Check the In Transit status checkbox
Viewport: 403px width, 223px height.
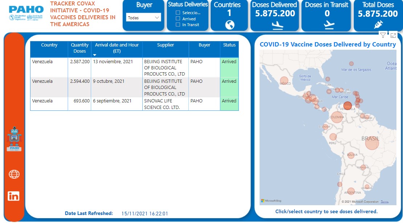click(x=178, y=25)
